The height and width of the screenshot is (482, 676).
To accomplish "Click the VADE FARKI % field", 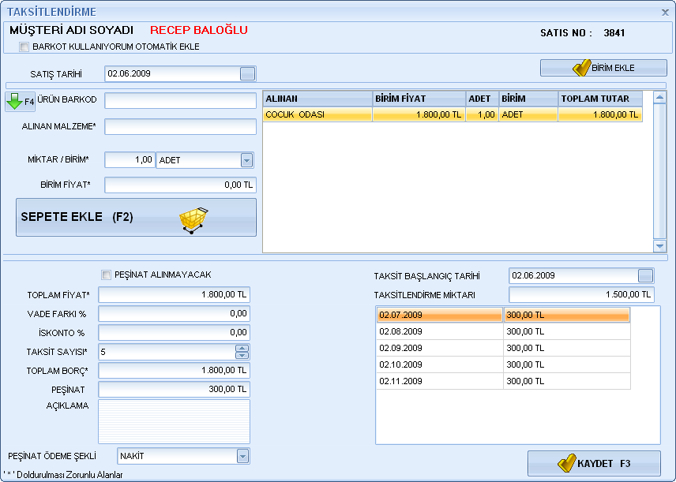I will pos(175,314).
